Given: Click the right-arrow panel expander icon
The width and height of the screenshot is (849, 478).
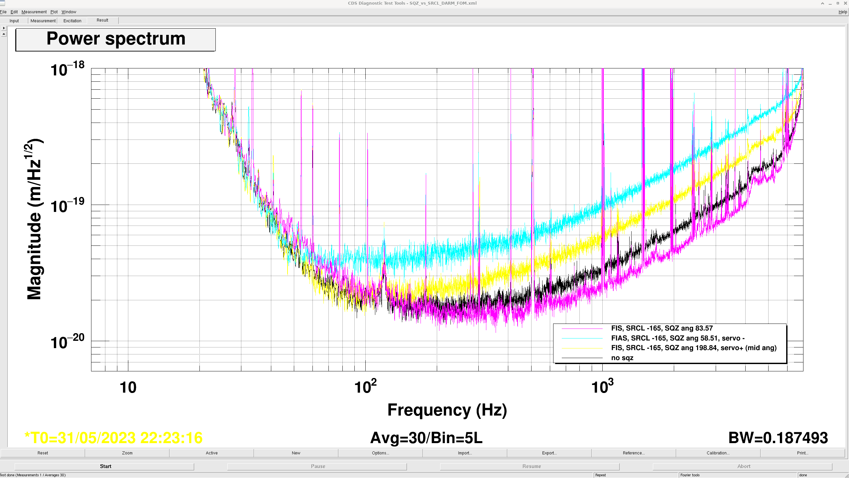Looking at the screenshot, I should tap(4, 28).
